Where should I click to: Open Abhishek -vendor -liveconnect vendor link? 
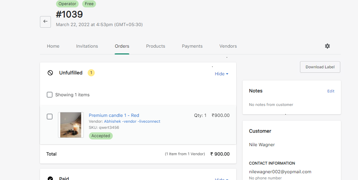tap(132, 121)
